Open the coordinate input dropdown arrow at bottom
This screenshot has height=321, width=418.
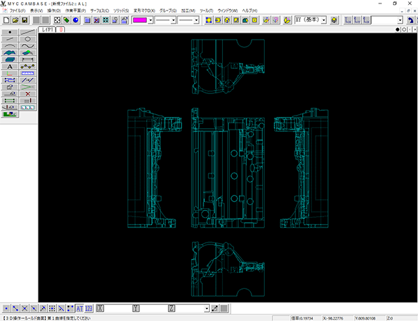207,308
